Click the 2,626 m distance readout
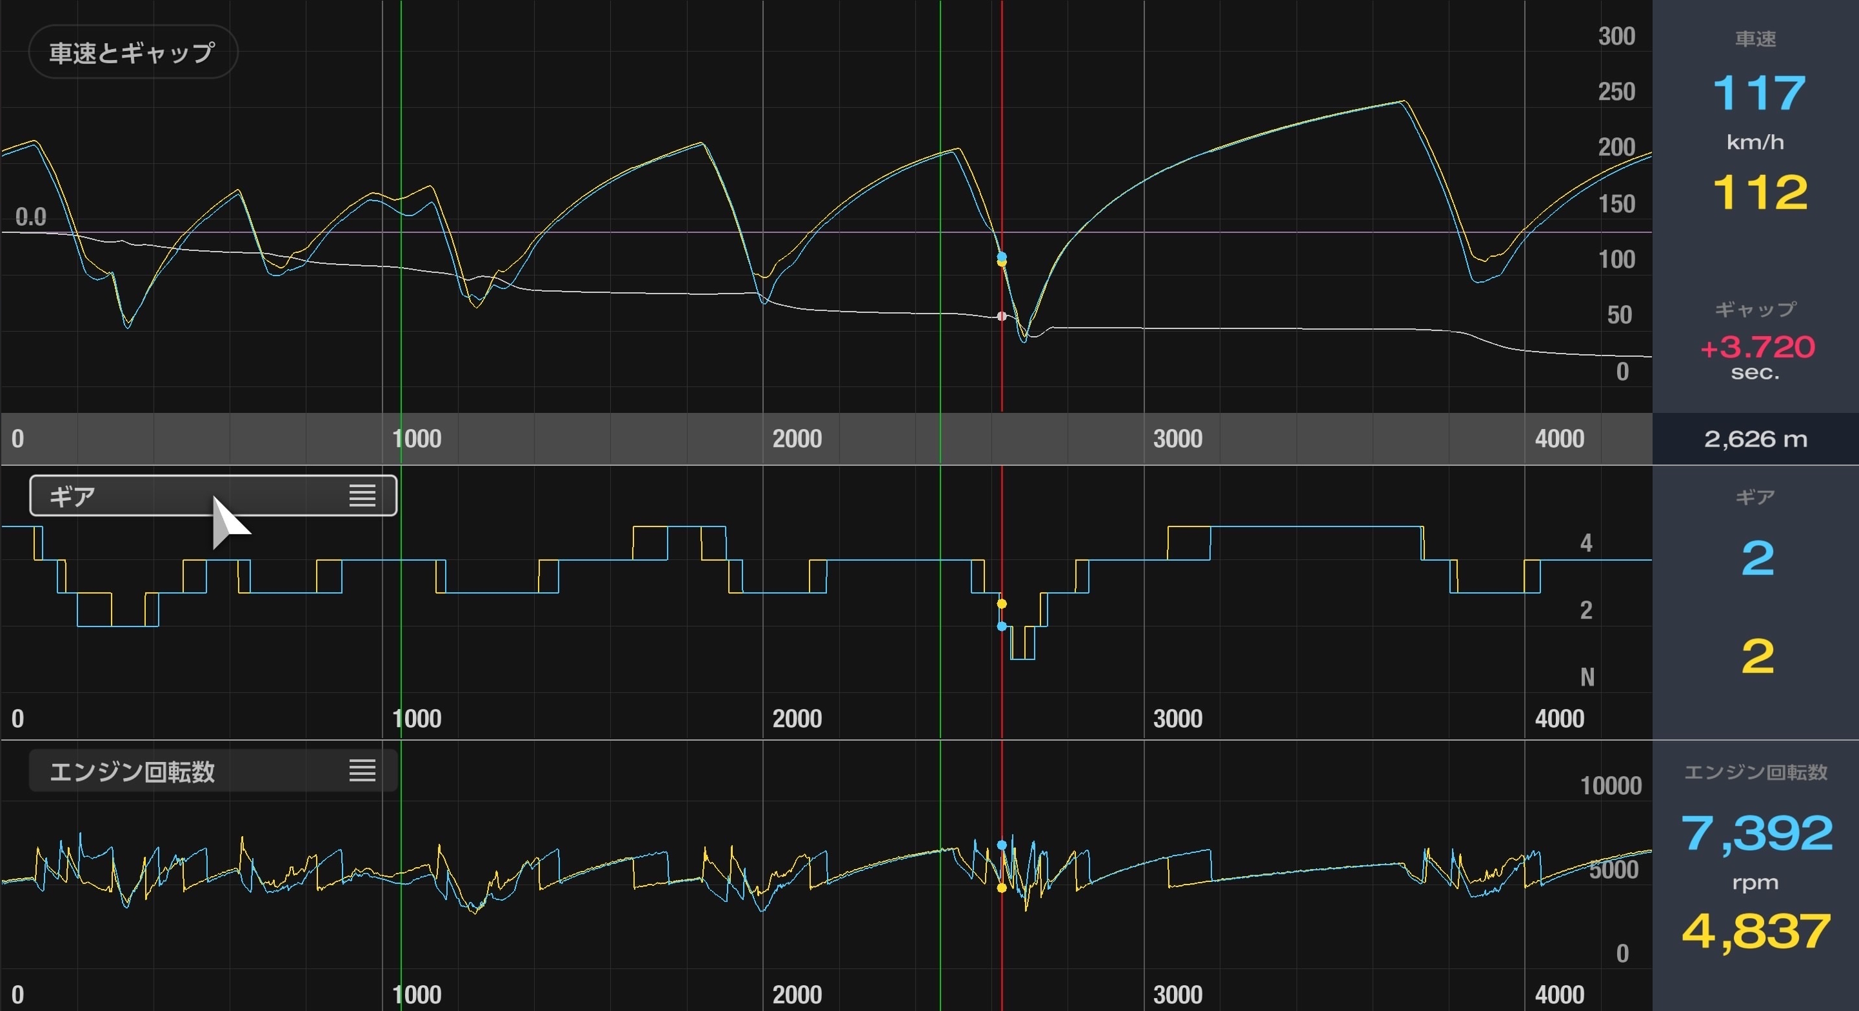 (1755, 439)
